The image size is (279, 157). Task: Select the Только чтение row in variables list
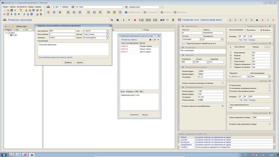(139, 49)
